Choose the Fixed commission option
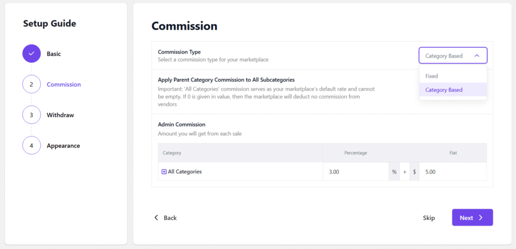516x249 pixels. pyautogui.click(x=432, y=76)
